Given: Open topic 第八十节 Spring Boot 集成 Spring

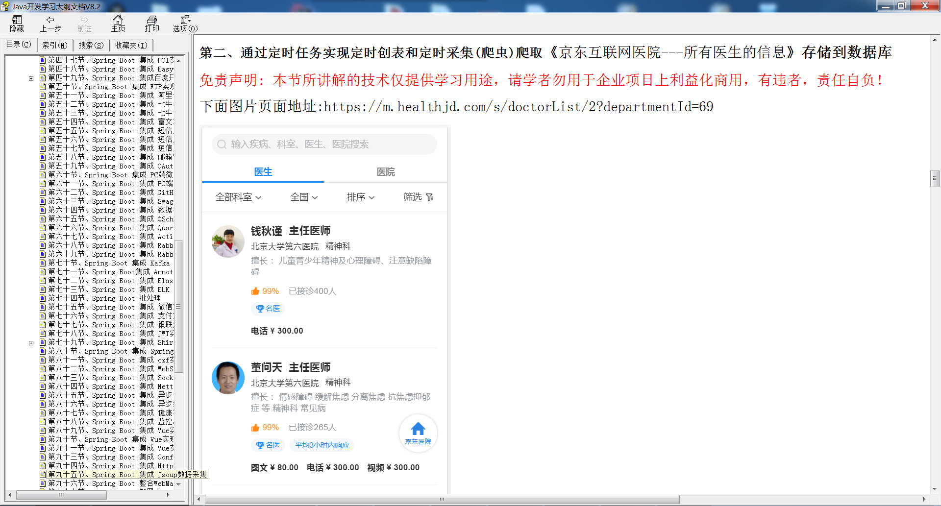Looking at the screenshot, I should [111, 351].
